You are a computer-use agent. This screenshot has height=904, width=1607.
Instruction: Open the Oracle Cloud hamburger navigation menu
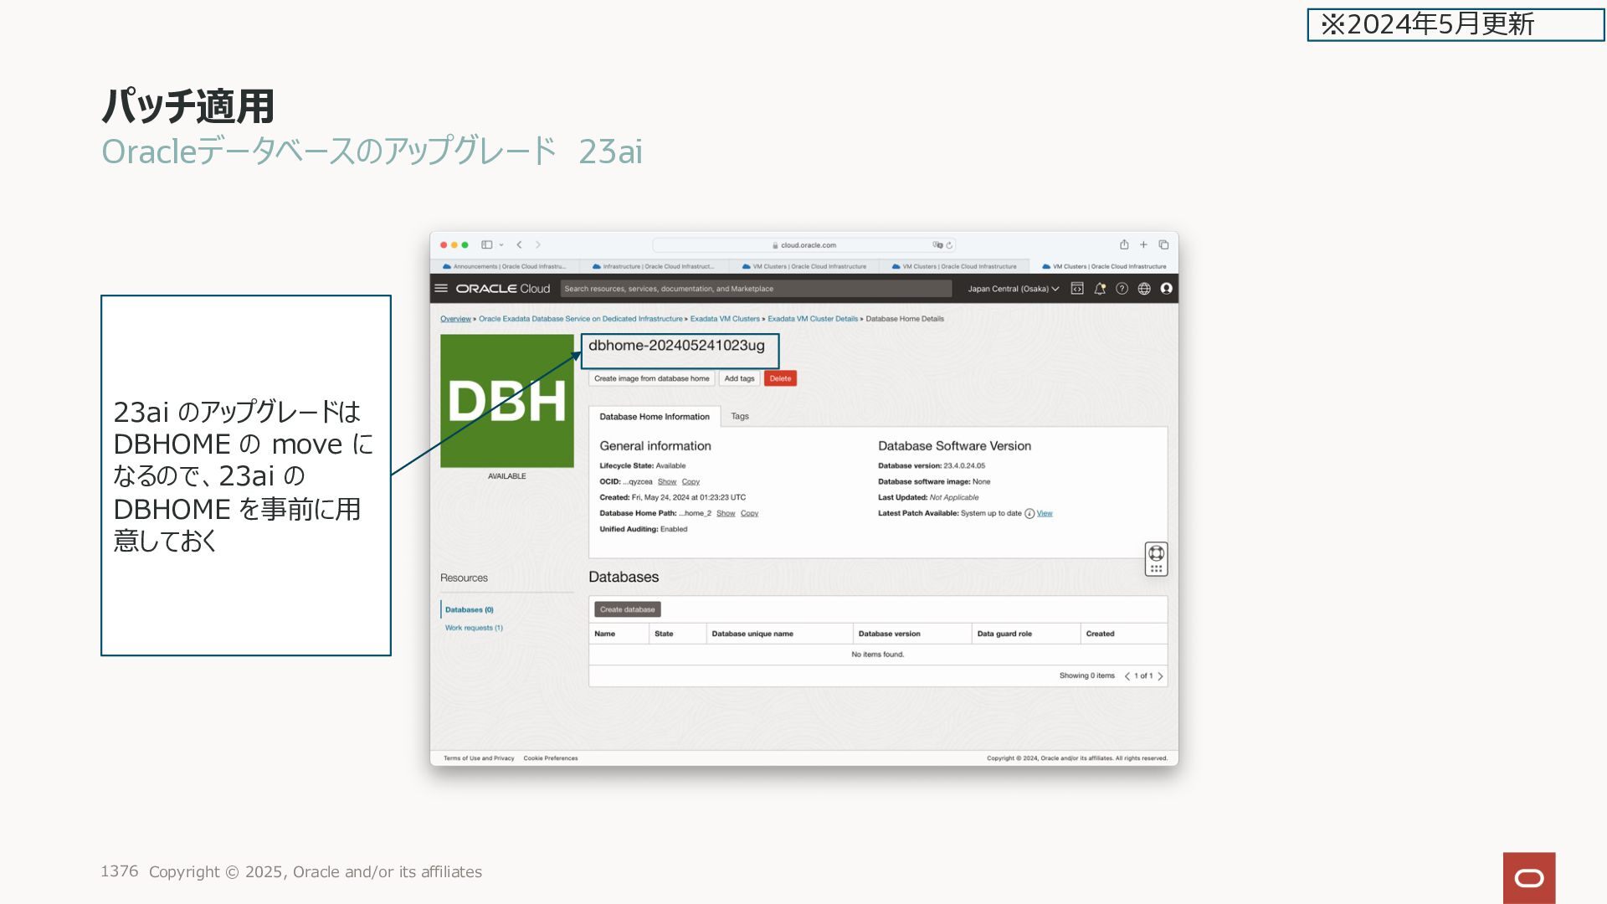tap(441, 288)
